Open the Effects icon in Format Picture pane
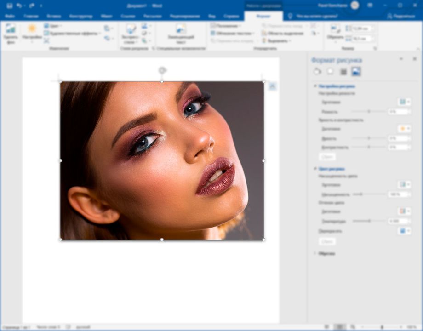 point(330,72)
